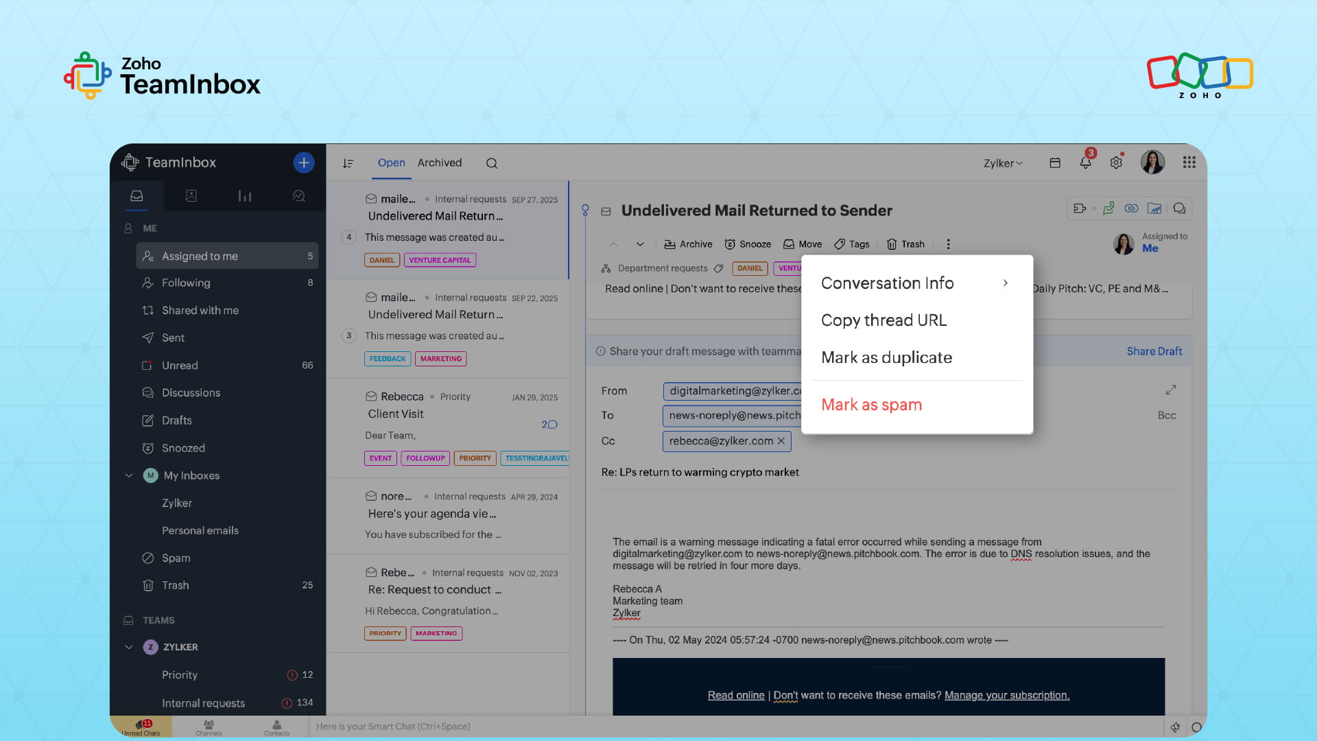This screenshot has height=741, width=1317.
Task: Expand the Zylker workspace dropdown
Action: 1003,163
